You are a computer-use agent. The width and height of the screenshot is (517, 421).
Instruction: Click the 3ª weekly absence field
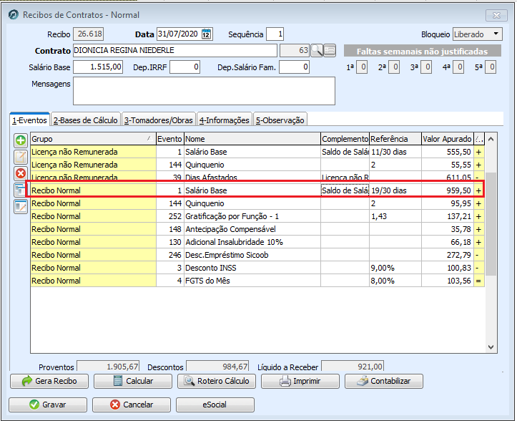click(426, 67)
